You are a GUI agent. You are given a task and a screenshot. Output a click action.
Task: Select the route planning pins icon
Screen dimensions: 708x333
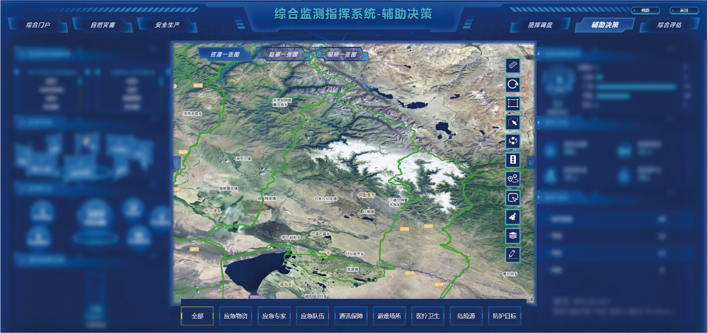coord(513,179)
